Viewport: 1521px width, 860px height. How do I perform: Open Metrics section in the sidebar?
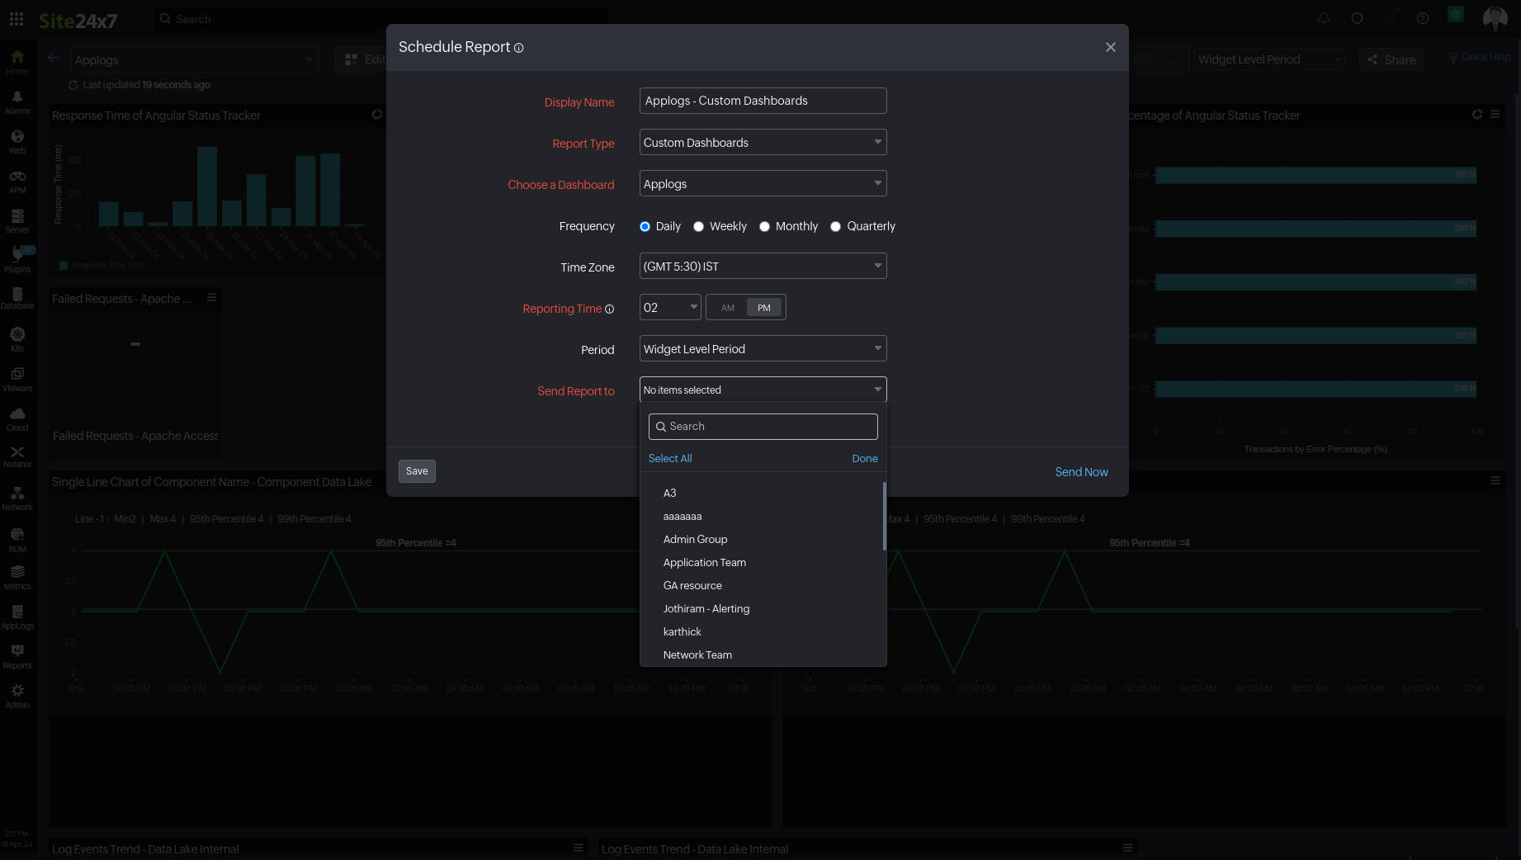(17, 578)
